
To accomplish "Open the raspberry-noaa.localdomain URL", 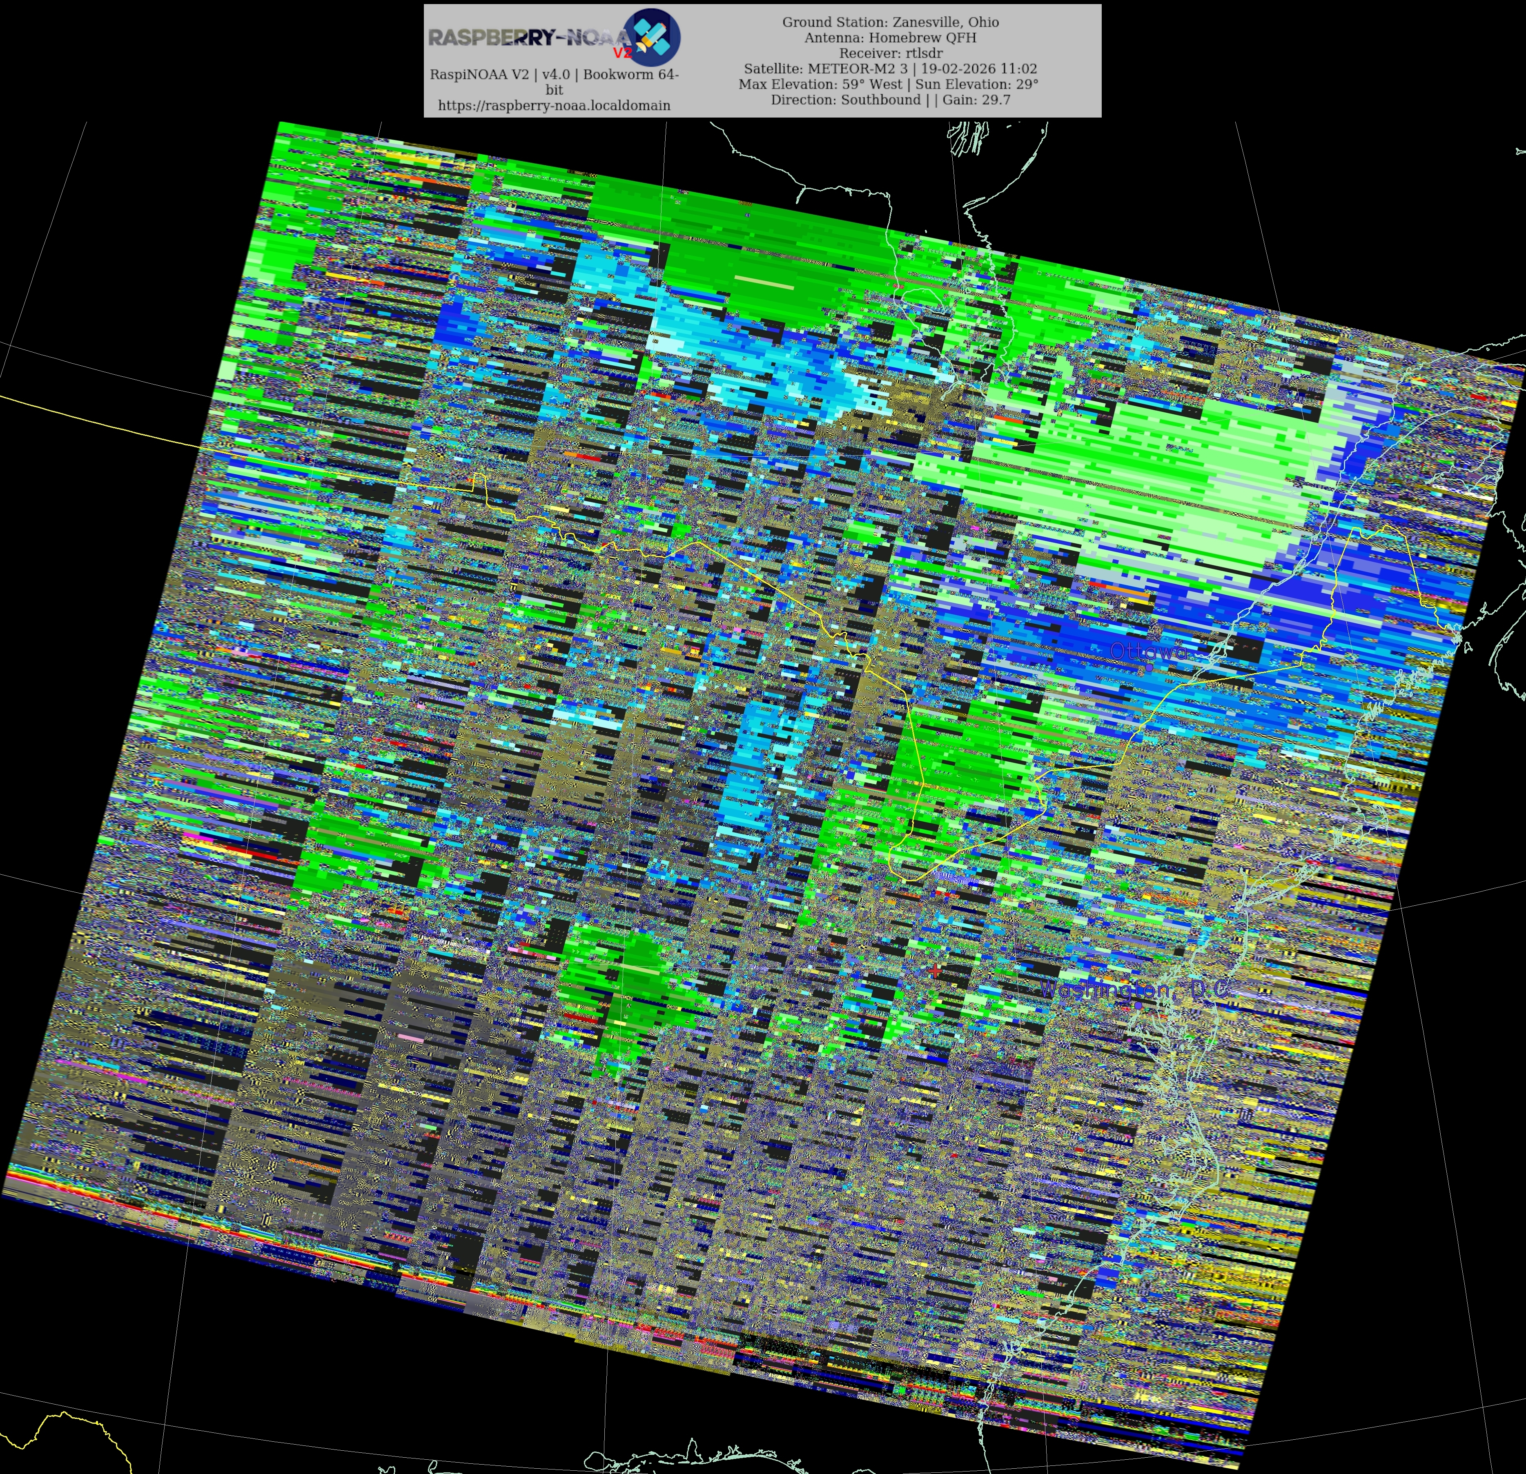I will point(554,105).
